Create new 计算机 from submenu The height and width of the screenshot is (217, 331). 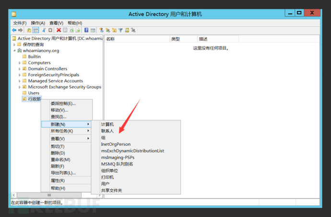click(136, 124)
